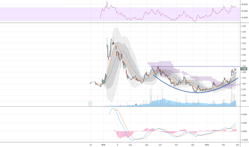Click the 0.0000 label on MACD axis
The image size is (249, 147).
pos(244,131)
